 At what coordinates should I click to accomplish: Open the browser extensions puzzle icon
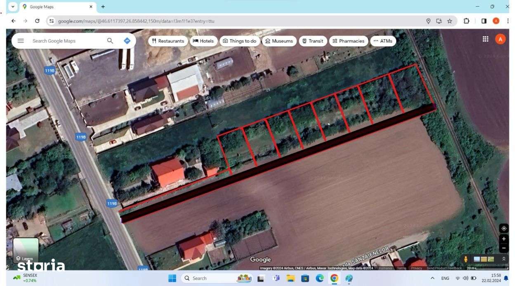tap(467, 21)
